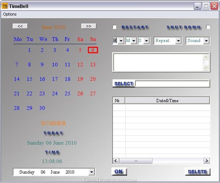Image resolution: width=220 pixels, height=183 pixels.
Task: Select day 30 in the calendar
Action: [x=42, y=108]
